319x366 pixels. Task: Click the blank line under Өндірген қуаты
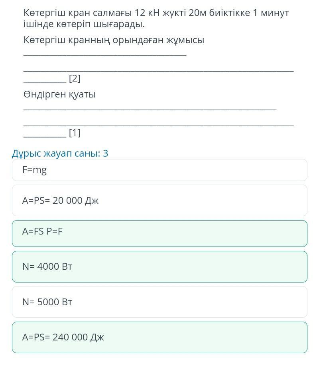[150, 109]
